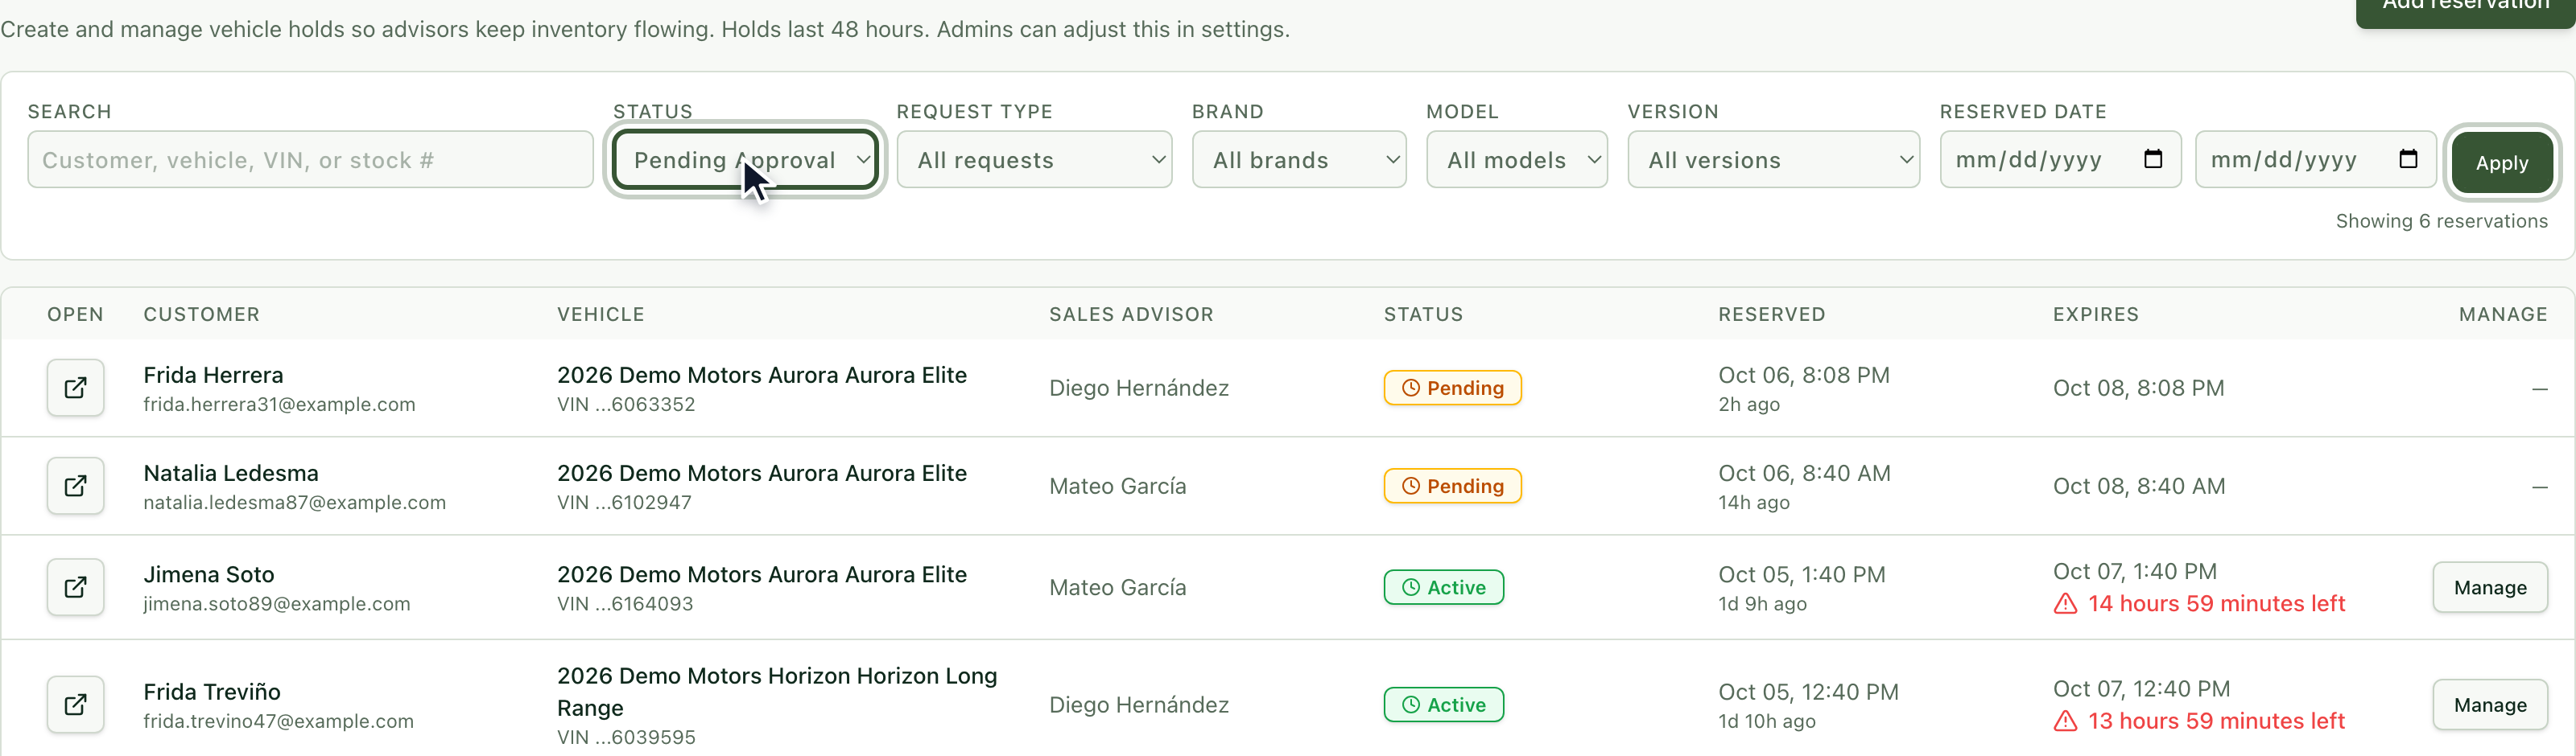Open calendar picker for second reserved date
2576x756 pixels.
tap(2408, 160)
